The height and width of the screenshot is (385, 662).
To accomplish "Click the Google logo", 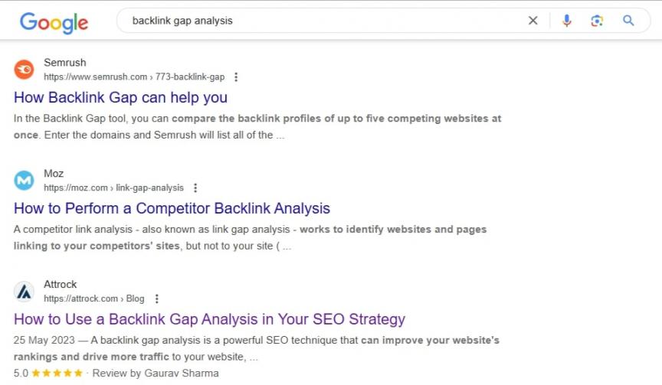I will pos(54,21).
